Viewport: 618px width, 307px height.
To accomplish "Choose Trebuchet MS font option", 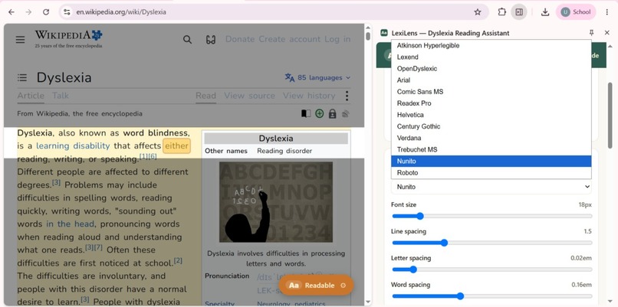I will pyautogui.click(x=491, y=149).
